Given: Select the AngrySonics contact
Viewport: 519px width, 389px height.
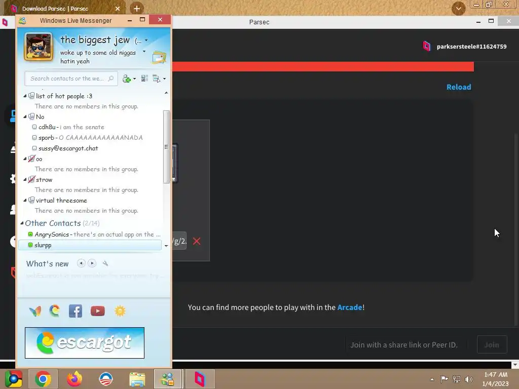Looking at the screenshot, I should (90, 234).
